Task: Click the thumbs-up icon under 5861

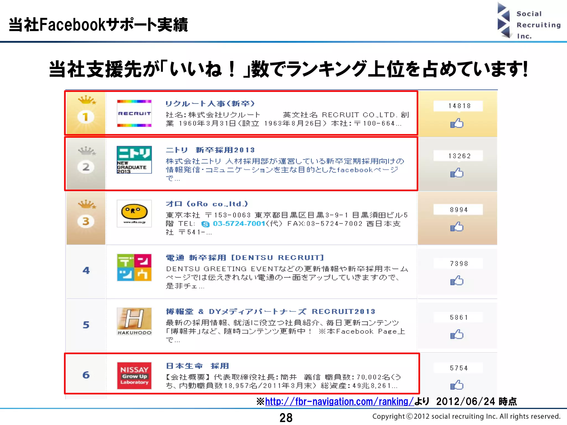Action: tap(457, 334)
